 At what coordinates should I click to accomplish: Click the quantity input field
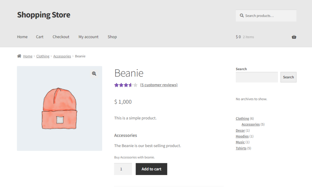(123, 169)
